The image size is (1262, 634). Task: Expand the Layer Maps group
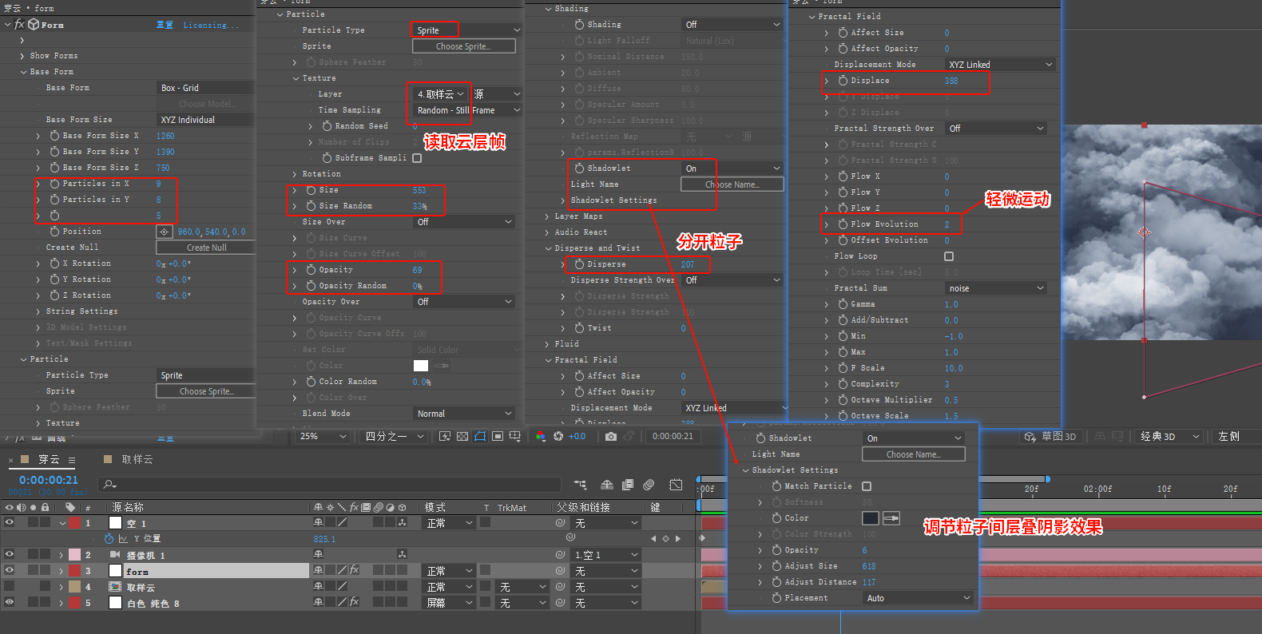(x=548, y=216)
